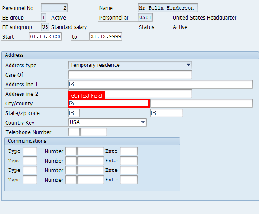The height and width of the screenshot is (214, 259).
Task: Click the City input field
Action: (109, 103)
